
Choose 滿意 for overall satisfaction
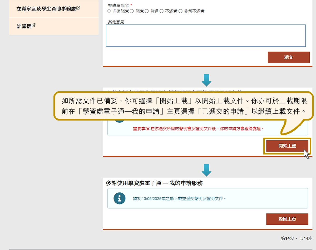click(132, 11)
